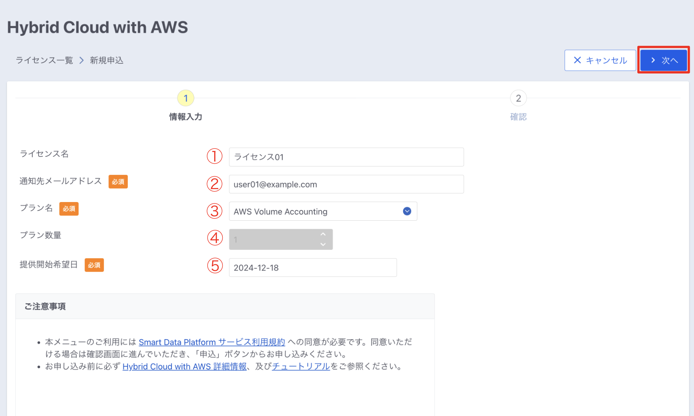Image resolution: width=694 pixels, height=416 pixels.
Task: Open the 提供開始希望日 date field
Action: point(313,267)
